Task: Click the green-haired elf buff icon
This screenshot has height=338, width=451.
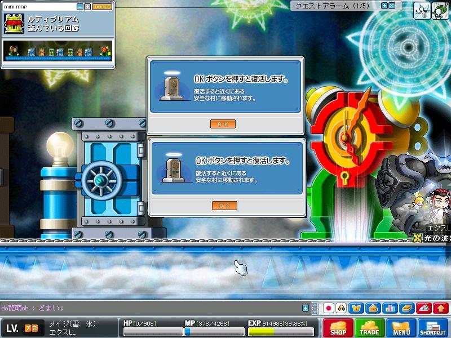Action: coord(441,11)
